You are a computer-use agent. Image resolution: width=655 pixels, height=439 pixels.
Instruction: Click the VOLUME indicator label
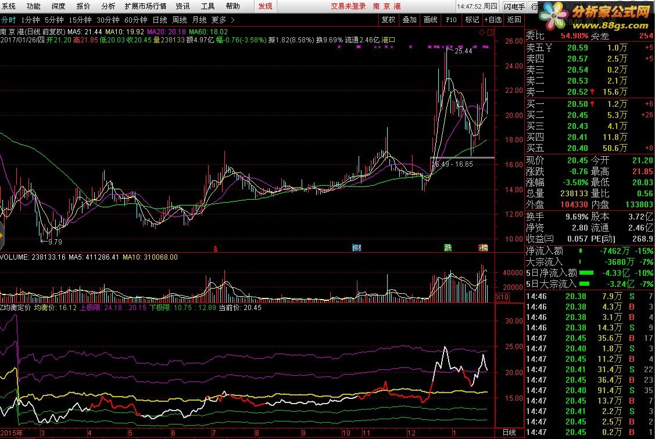(x=33, y=257)
